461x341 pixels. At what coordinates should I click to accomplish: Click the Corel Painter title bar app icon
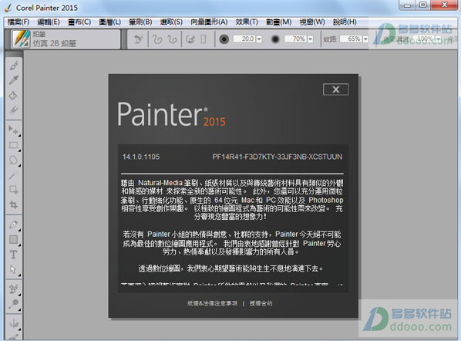[x=8, y=8]
